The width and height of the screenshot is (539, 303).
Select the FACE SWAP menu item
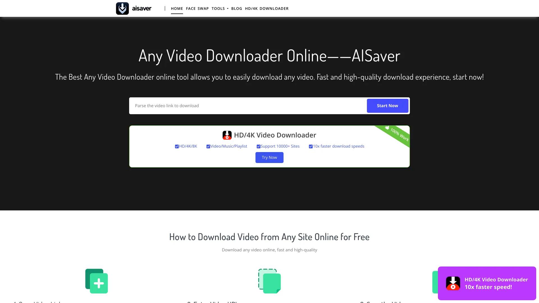[197, 8]
